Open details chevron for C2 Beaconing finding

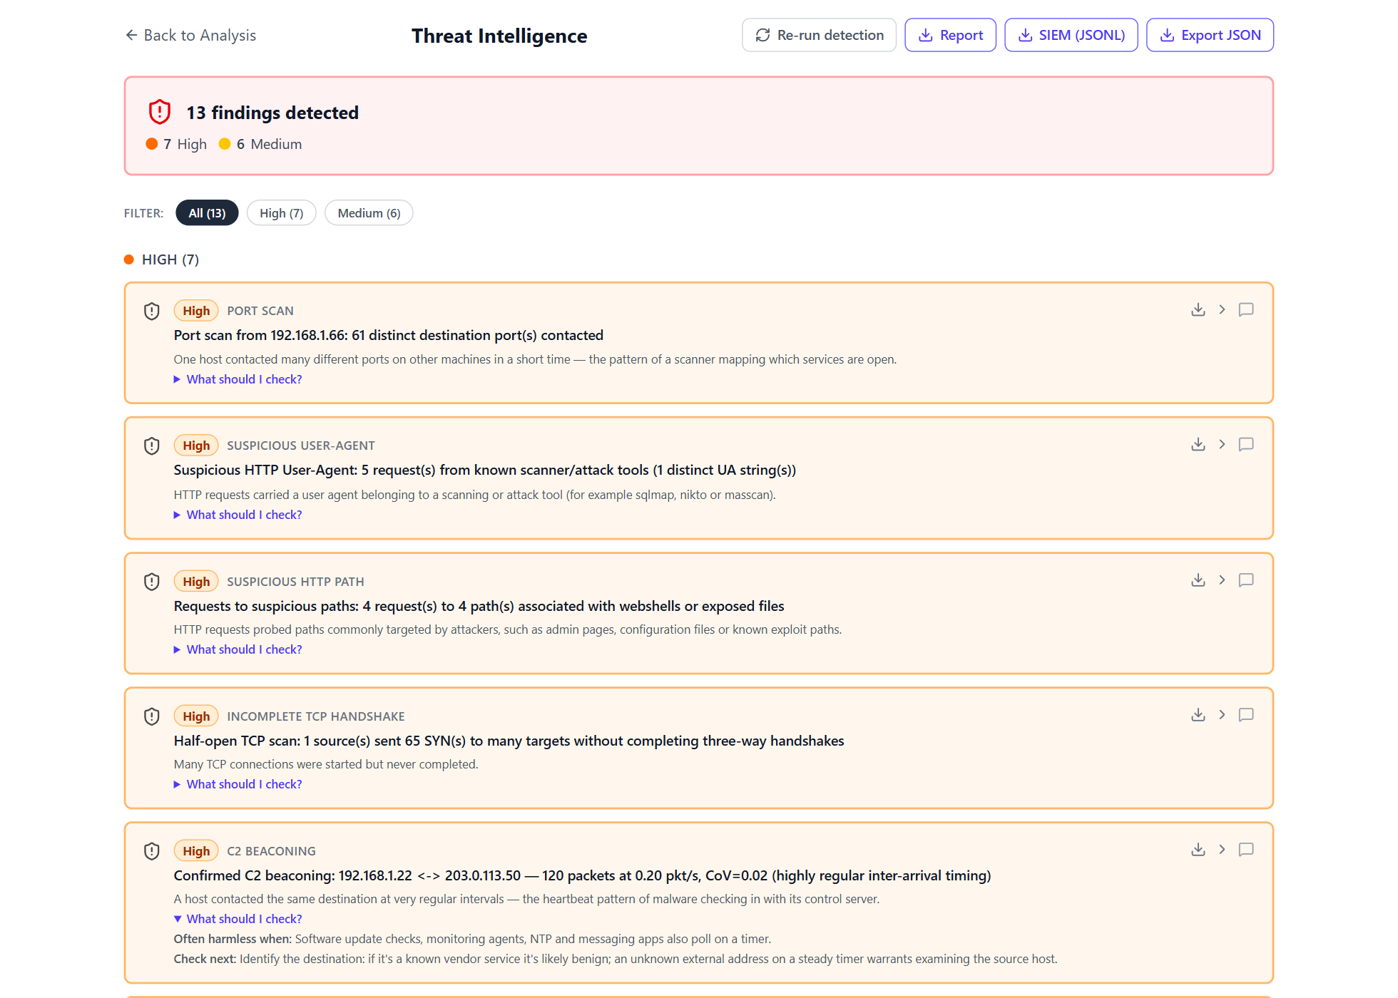point(1222,849)
